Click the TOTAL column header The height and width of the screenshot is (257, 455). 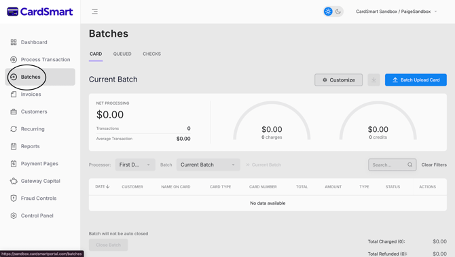point(302,187)
